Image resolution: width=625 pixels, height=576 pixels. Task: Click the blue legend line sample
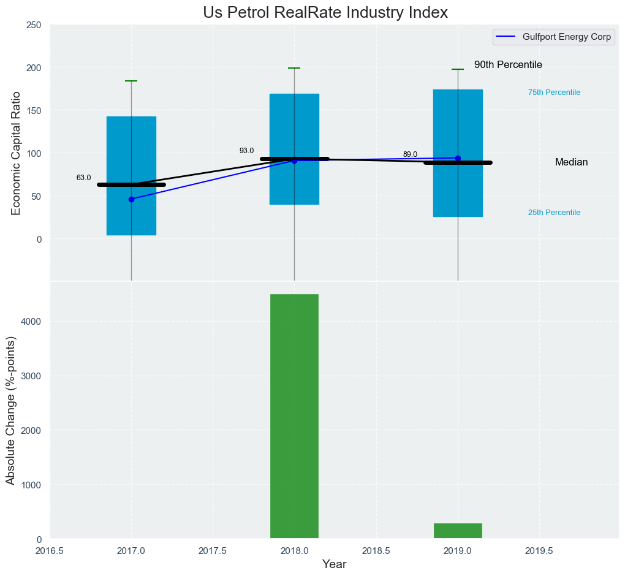coord(507,37)
